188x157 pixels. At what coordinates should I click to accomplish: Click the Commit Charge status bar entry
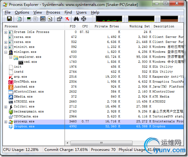(x=66, y=150)
